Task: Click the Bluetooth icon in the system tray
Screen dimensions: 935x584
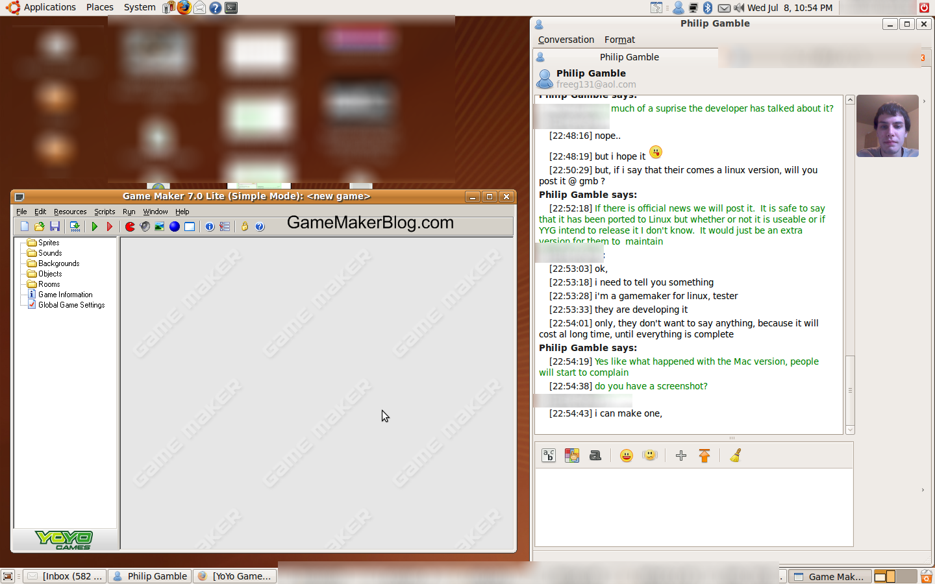Action: click(708, 8)
